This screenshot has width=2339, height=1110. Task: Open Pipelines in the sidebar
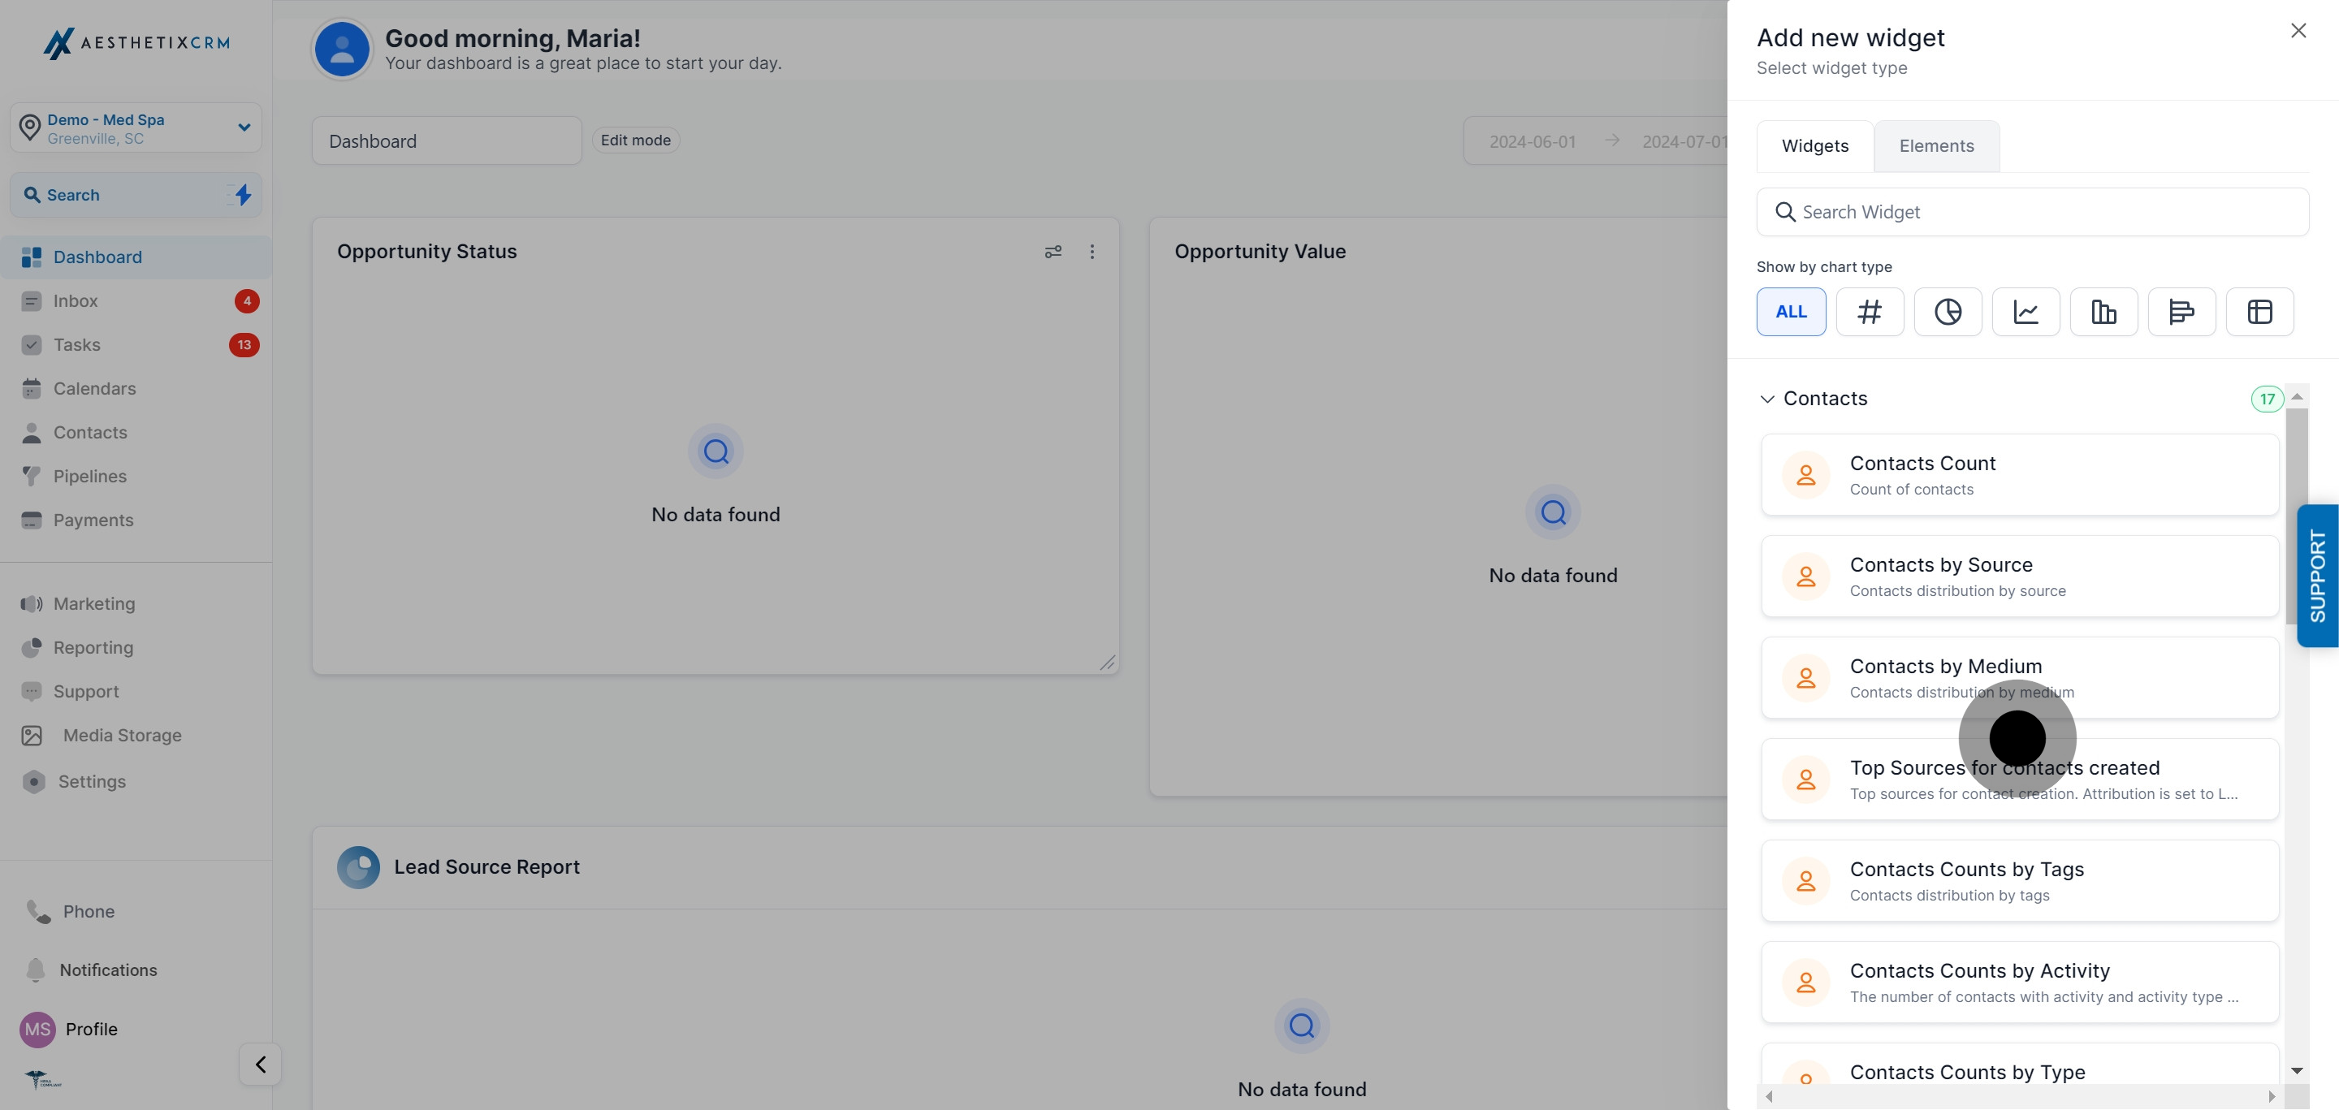point(90,476)
